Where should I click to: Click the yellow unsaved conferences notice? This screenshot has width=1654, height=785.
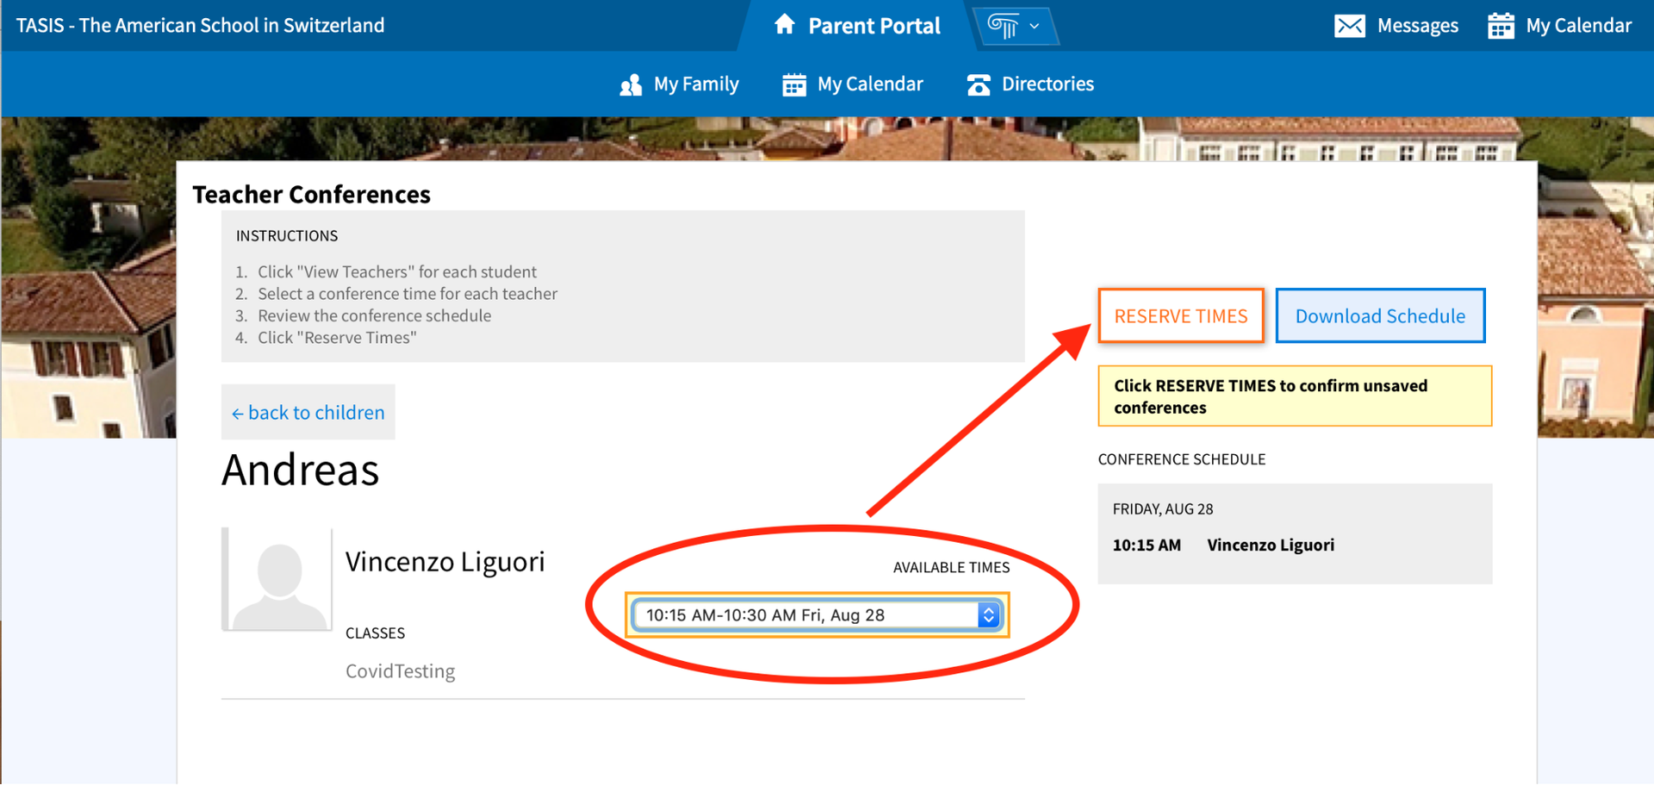(1294, 396)
